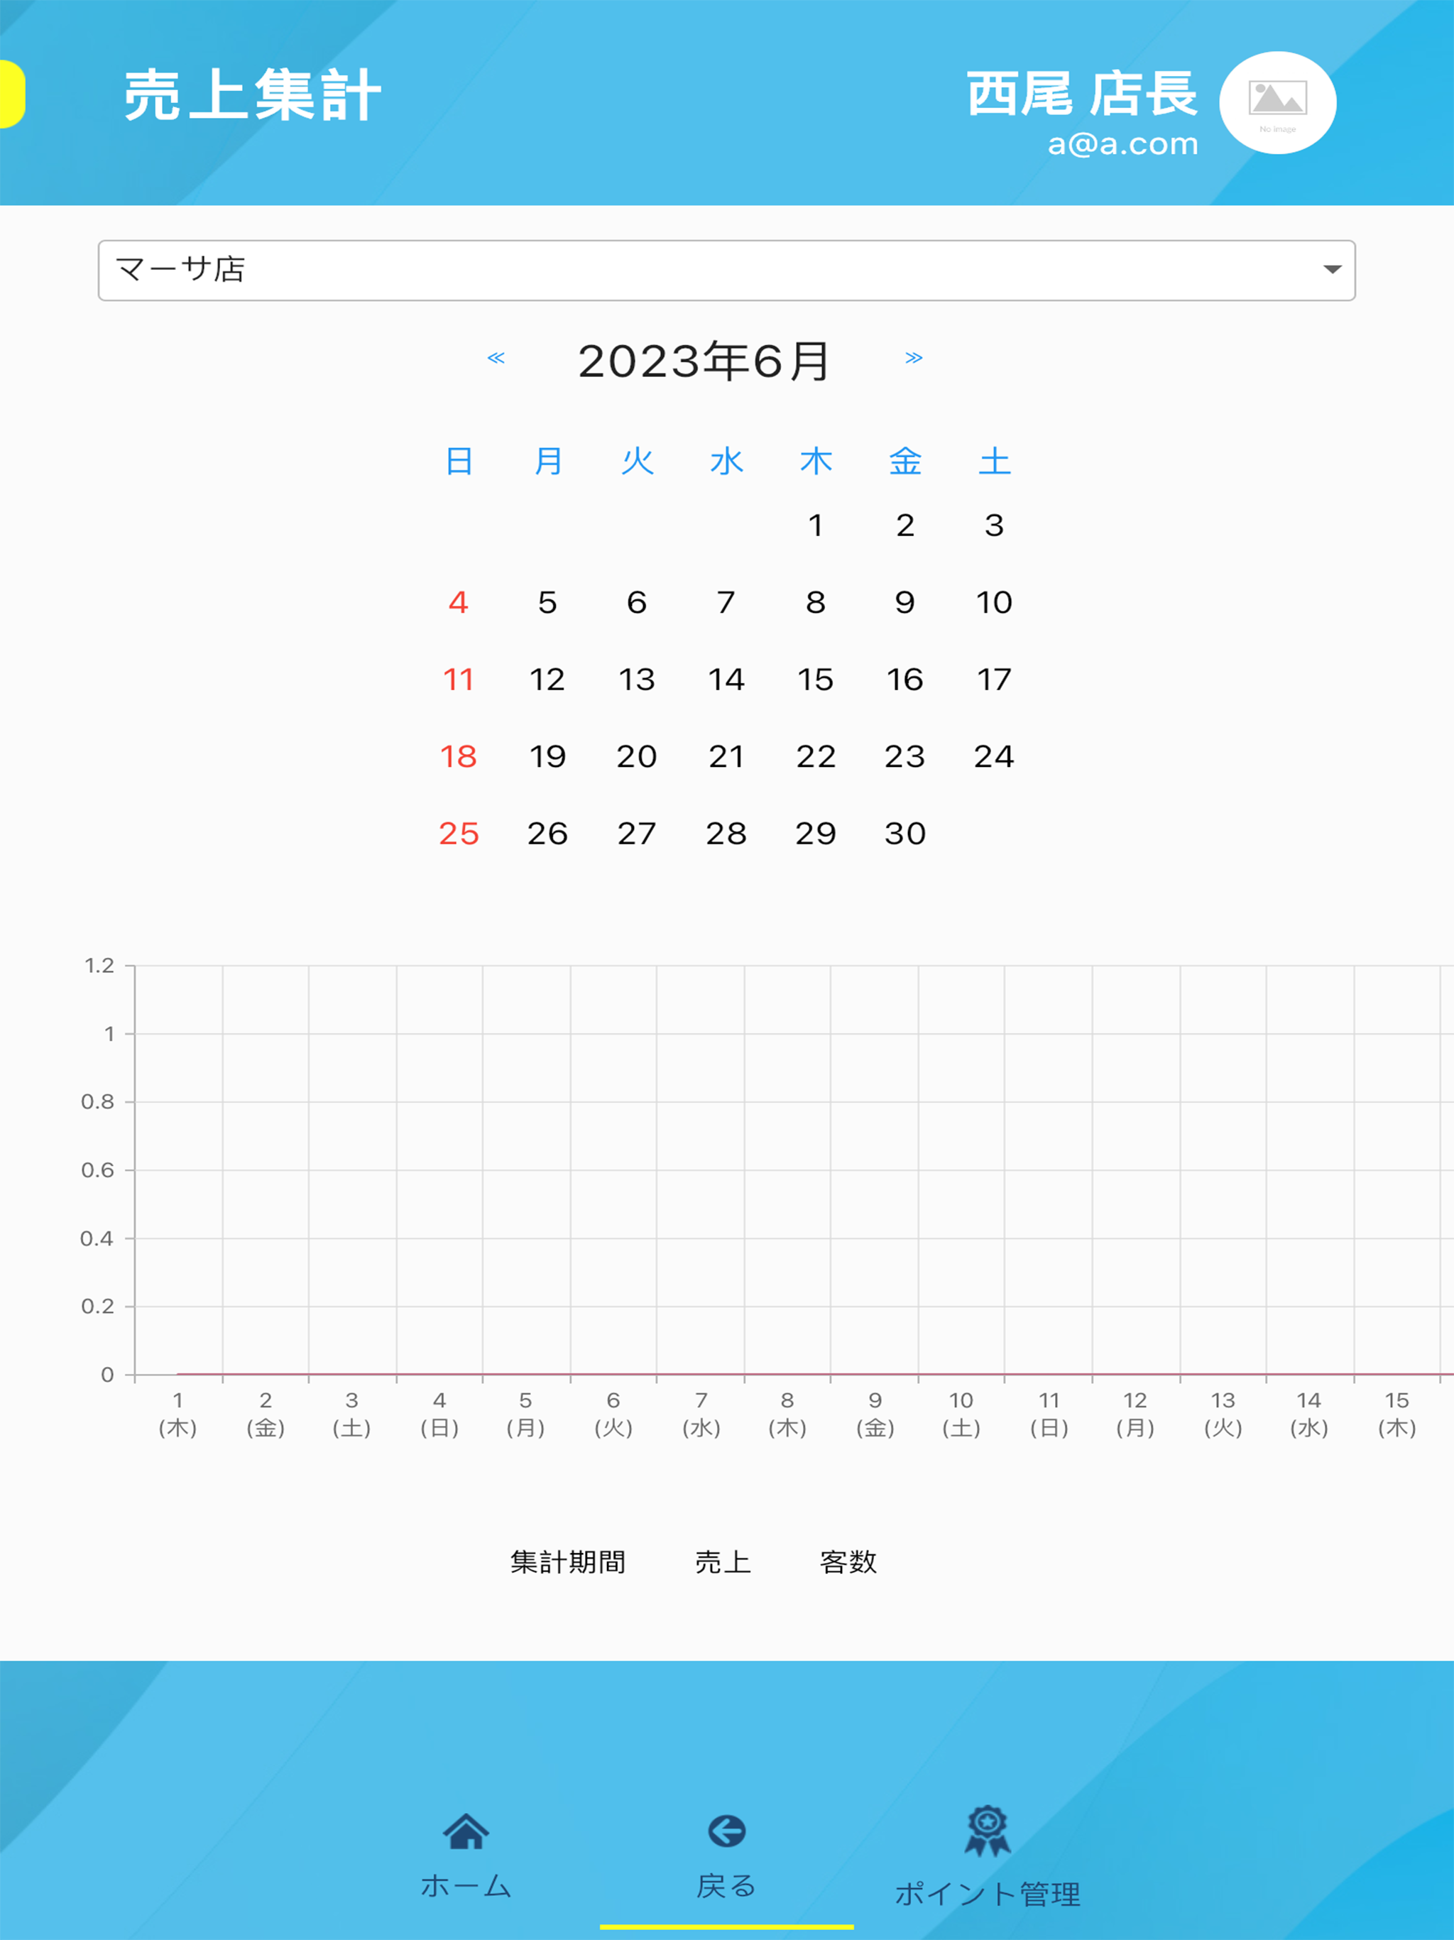Select June 23 on the calendar

[905, 757]
